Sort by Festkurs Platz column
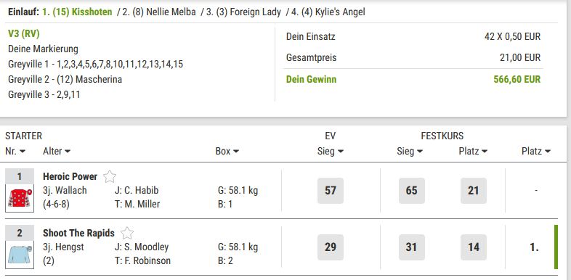 click(473, 152)
